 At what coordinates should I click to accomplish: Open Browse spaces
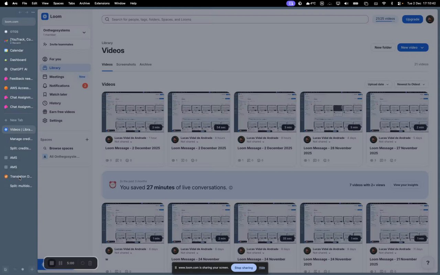point(65,148)
